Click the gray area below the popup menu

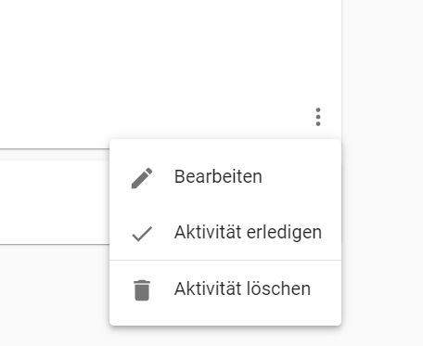pos(225,336)
